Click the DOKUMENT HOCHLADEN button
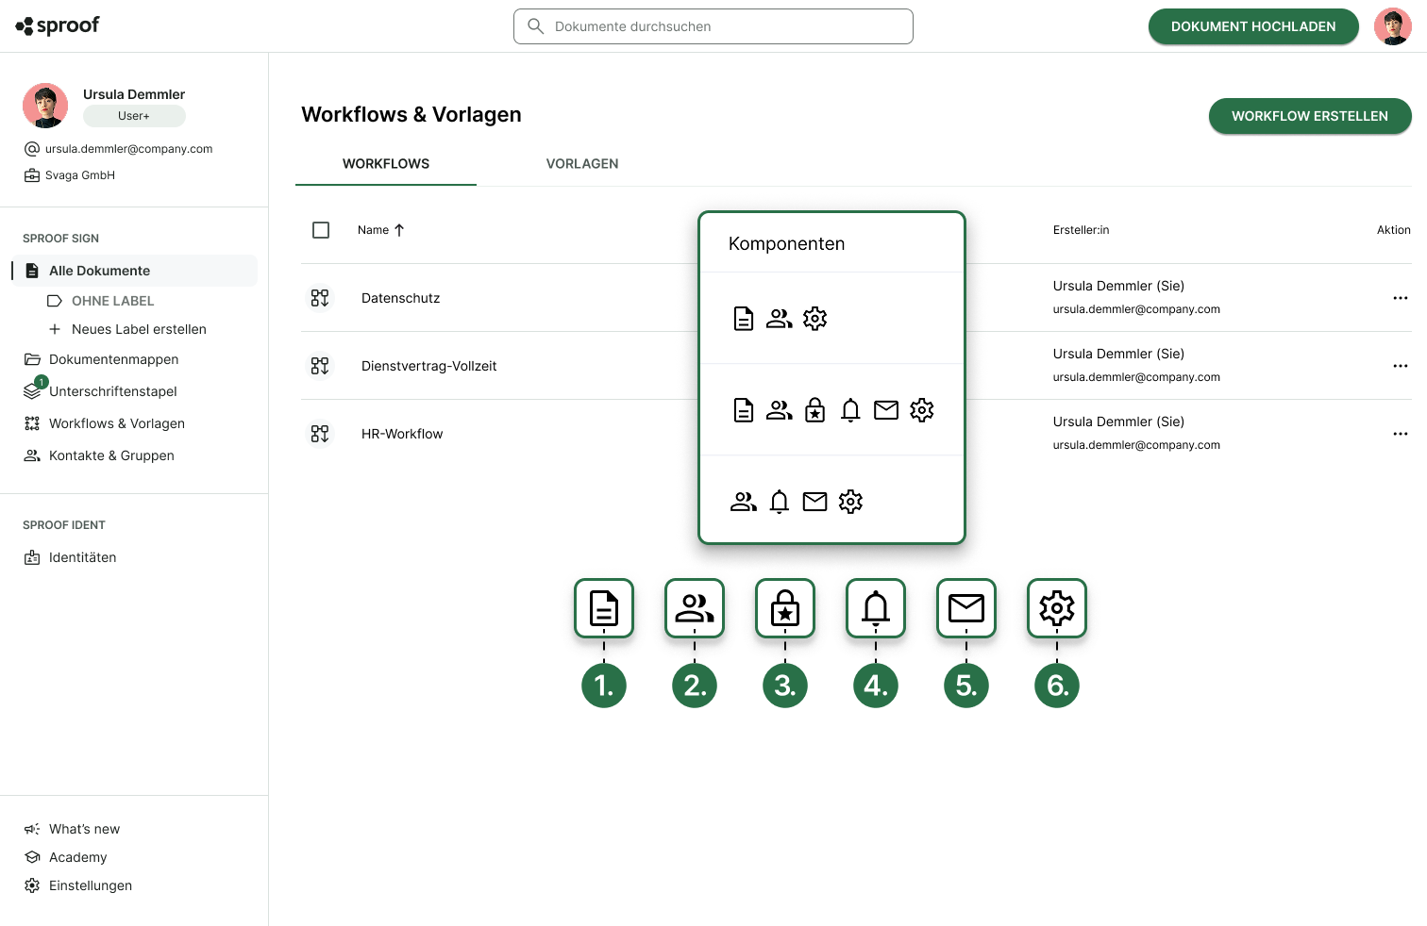 coord(1253,26)
